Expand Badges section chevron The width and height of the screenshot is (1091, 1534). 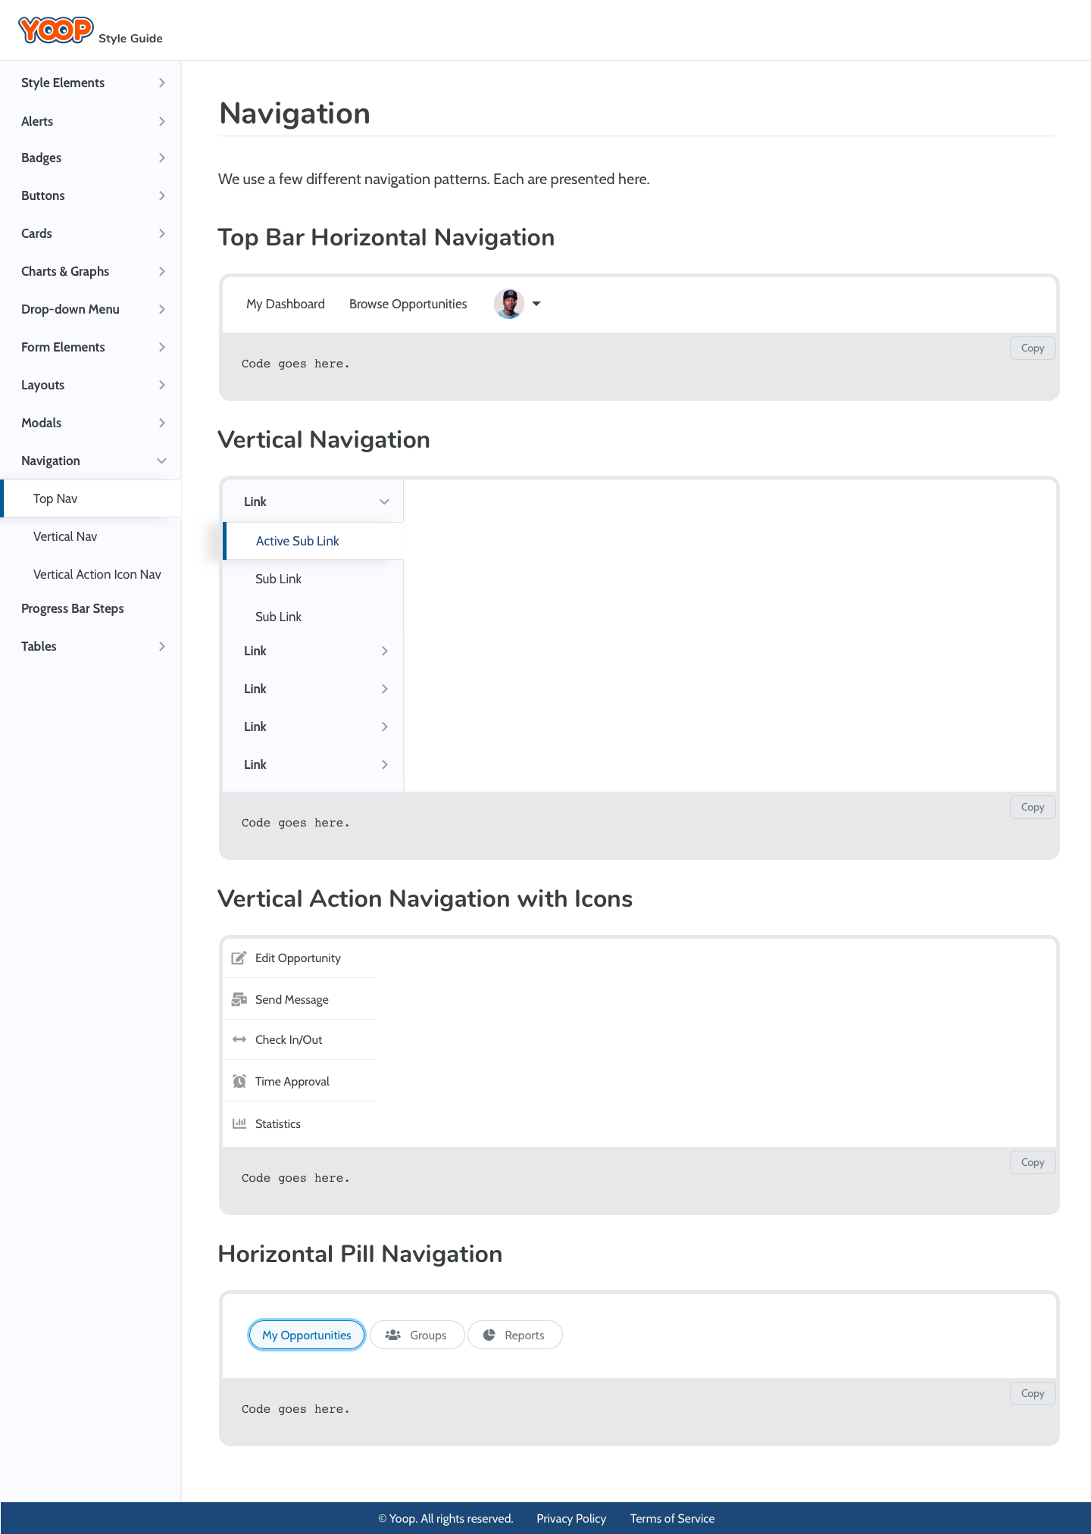[x=161, y=158]
